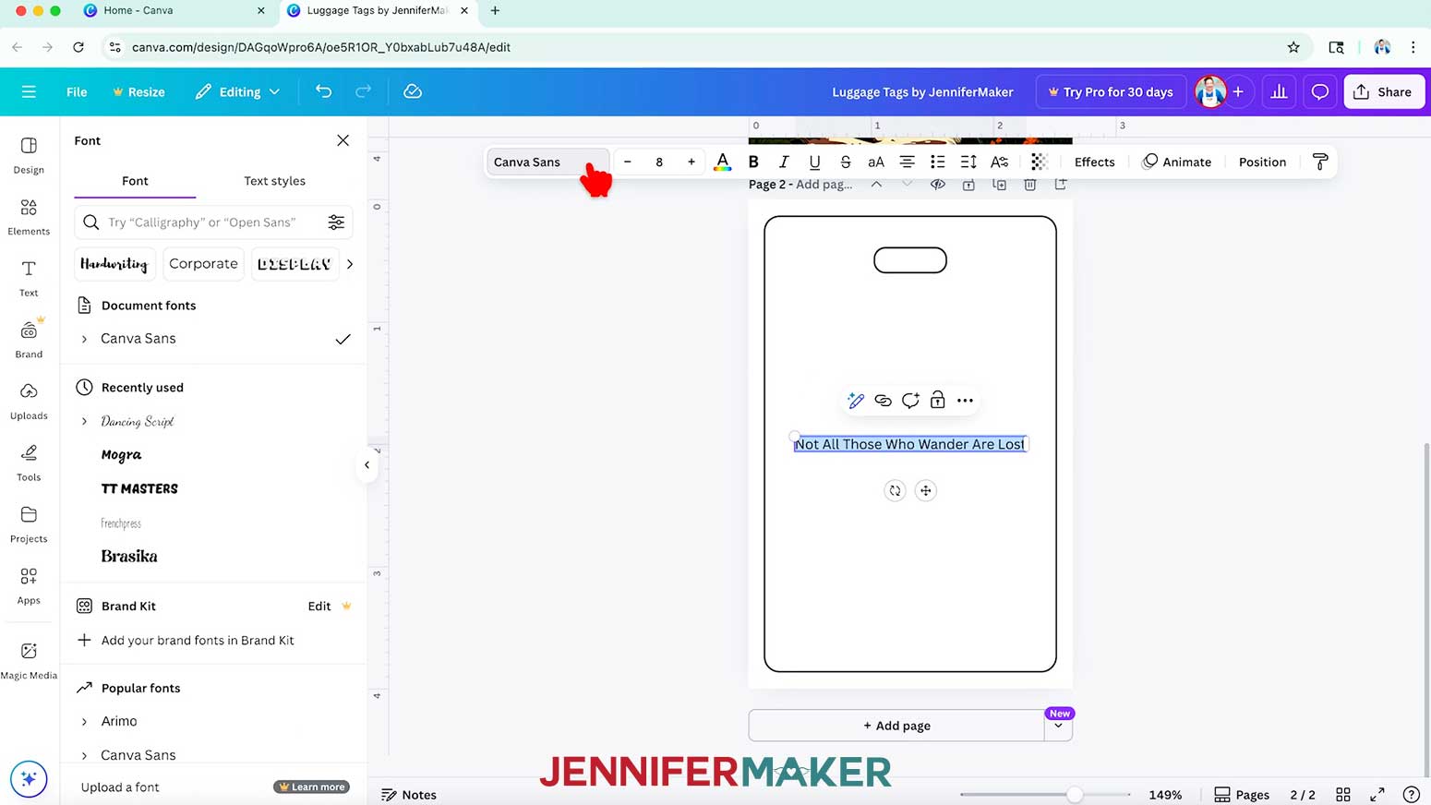Toggle underline formatting
This screenshot has height=805, width=1431.
[814, 162]
